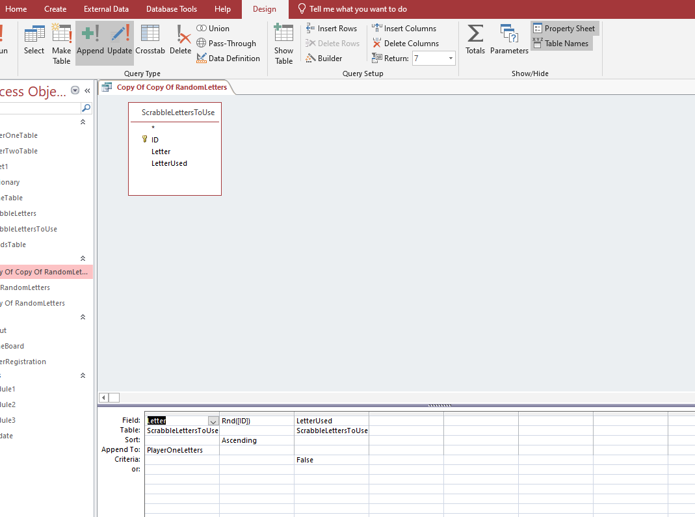Screen dimensions: 695x517
Task: Open the Create ribbon tab
Action: (x=55, y=9)
